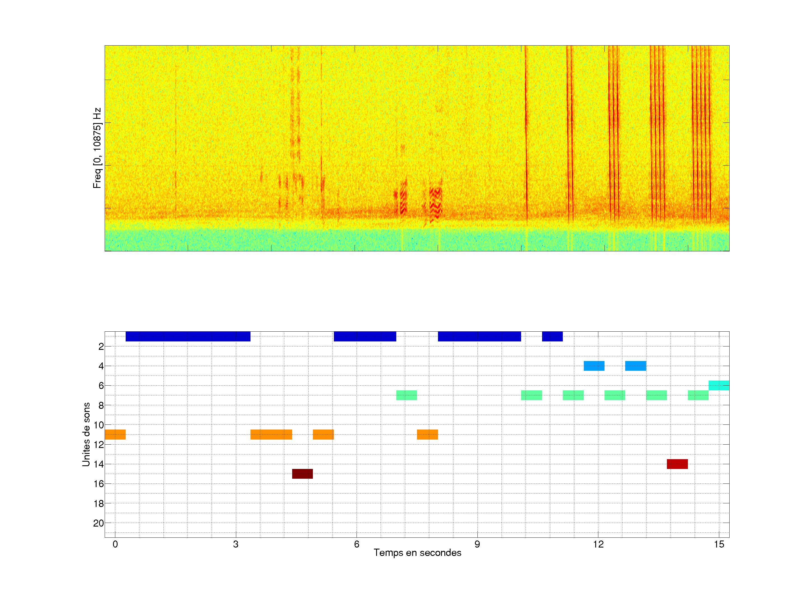The image size is (806, 604).
Task: Click the longest orange bar at unit 11
Action: tap(271, 434)
